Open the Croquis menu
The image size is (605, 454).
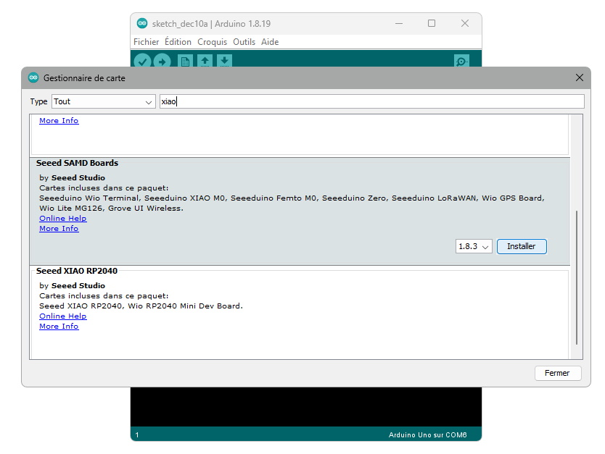pyautogui.click(x=212, y=42)
